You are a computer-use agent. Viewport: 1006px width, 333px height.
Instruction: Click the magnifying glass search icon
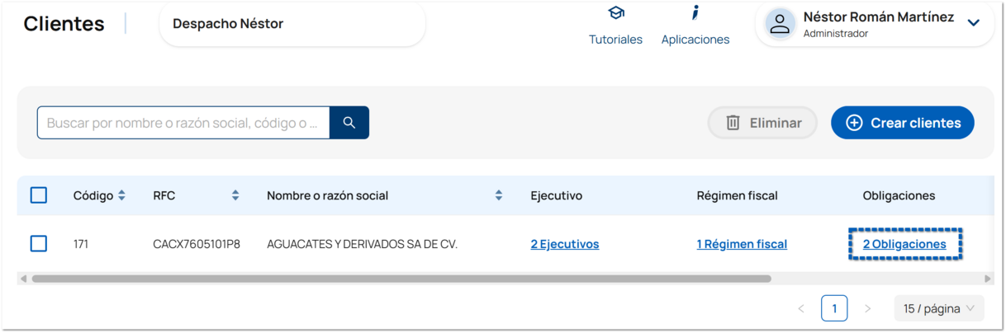(349, 123)
